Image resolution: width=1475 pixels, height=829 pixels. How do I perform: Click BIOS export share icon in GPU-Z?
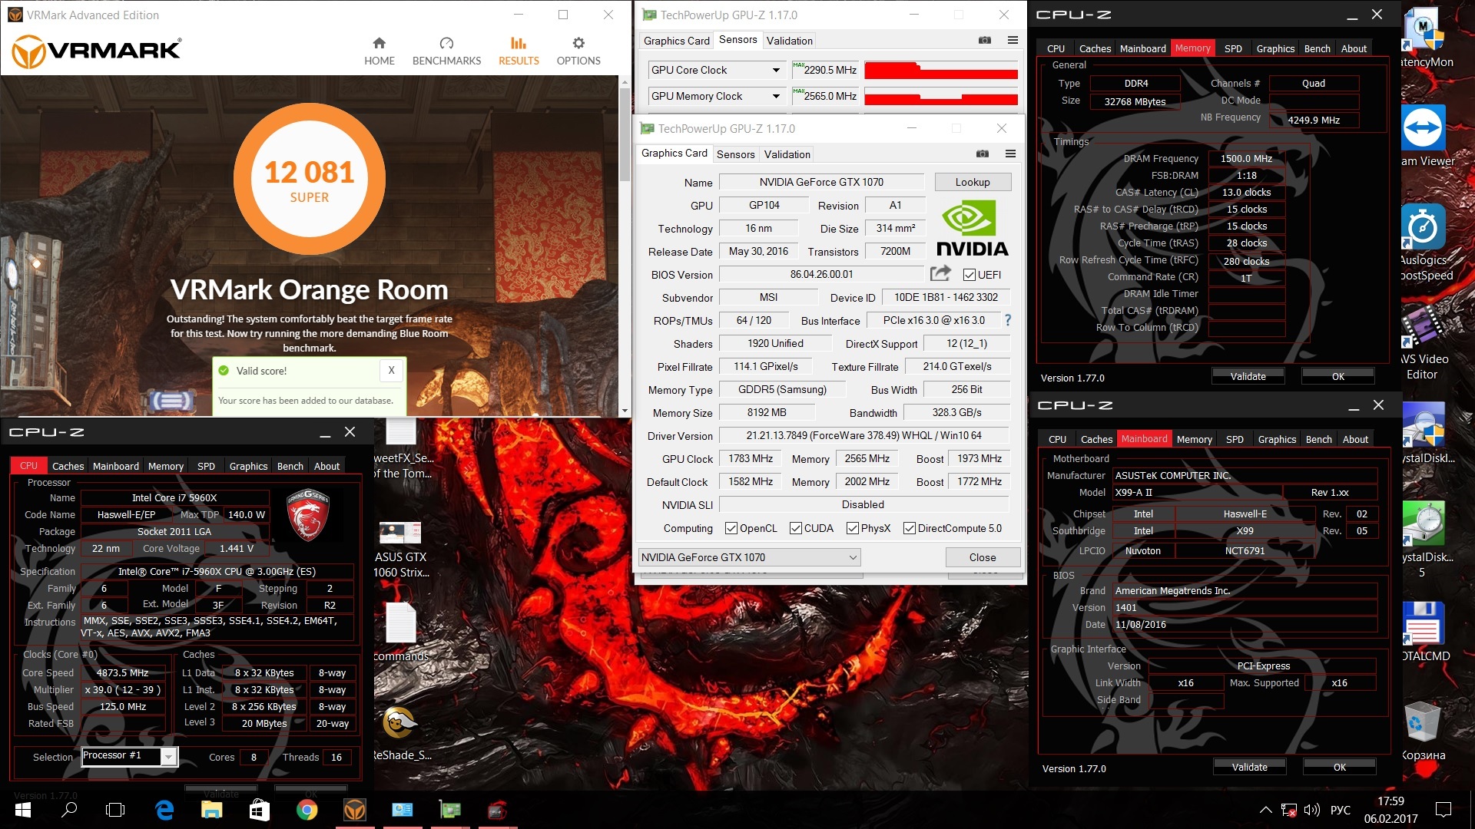[x=940, y=273]
